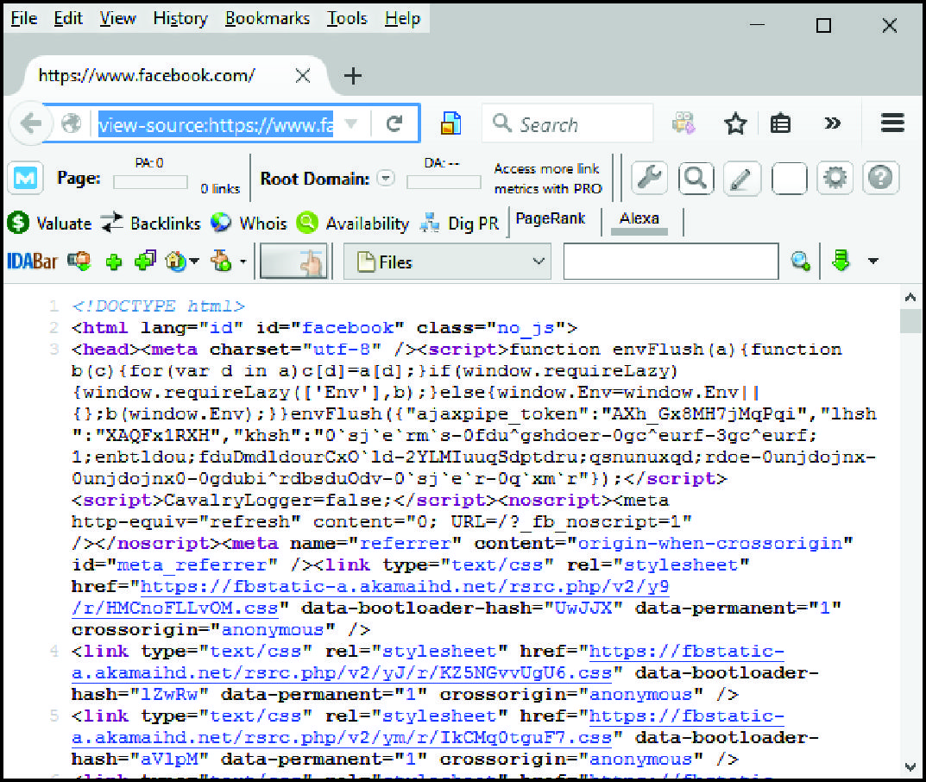
Task: Open the Edit menu
Action: click(x=68, y=19)
